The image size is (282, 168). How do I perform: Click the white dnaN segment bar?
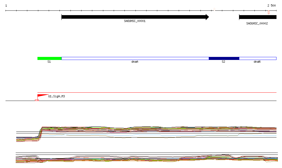(x=257, y=58)
